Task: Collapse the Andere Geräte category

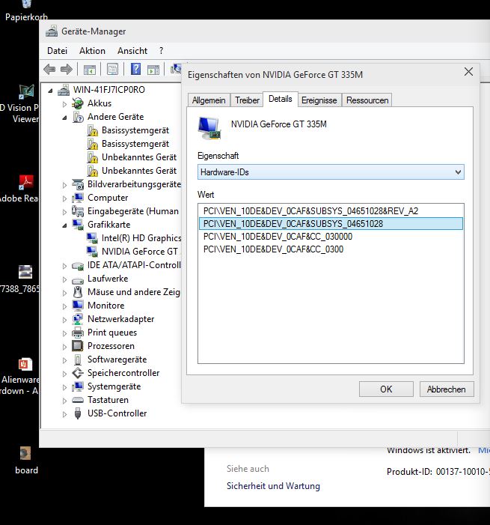Action: 64,118
